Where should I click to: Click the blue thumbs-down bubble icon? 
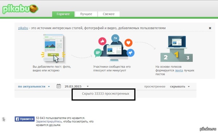[x=130, y=53]
